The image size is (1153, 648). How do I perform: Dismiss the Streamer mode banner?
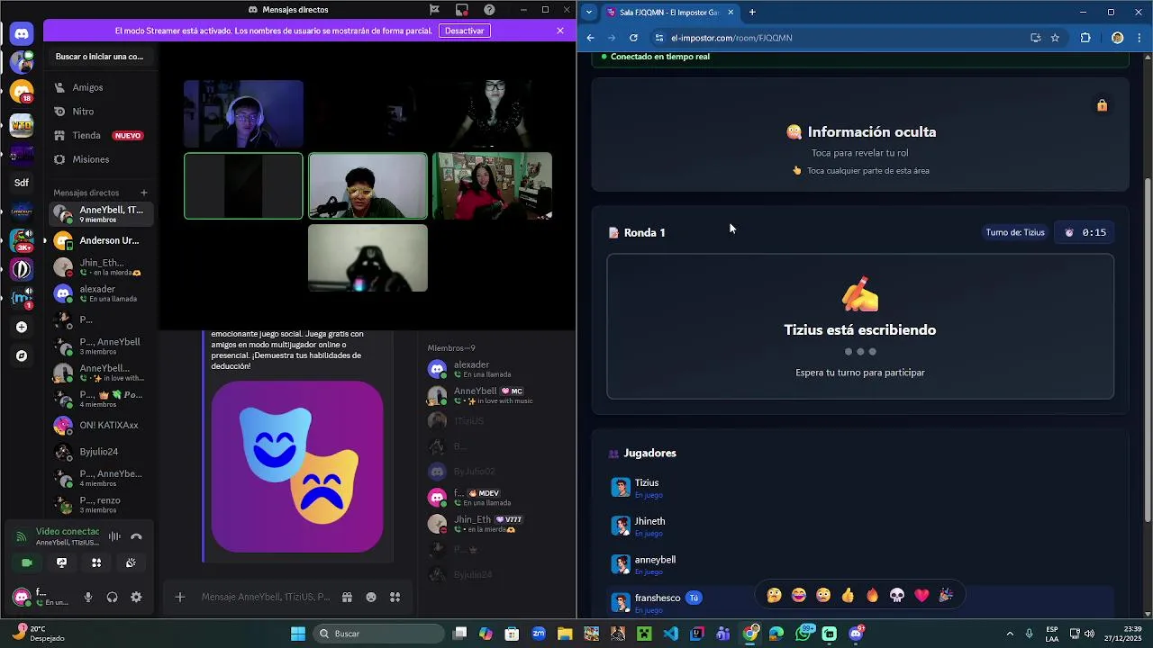tap(560, 31)
